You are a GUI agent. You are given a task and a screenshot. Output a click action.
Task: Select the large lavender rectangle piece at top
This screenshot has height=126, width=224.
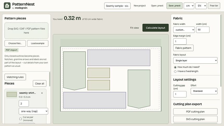(119, 58)
